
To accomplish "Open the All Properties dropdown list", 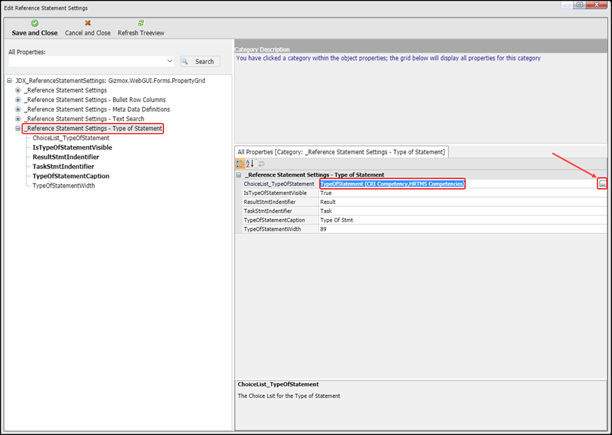I will pos(170,61).
